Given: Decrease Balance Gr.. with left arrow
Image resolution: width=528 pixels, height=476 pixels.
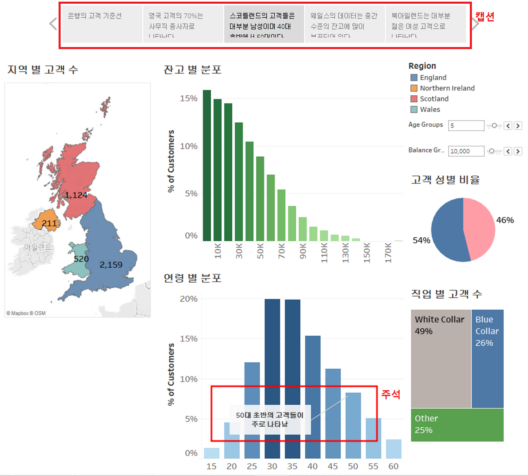Looking at the screenshot, I should click(x=508, y=151).
